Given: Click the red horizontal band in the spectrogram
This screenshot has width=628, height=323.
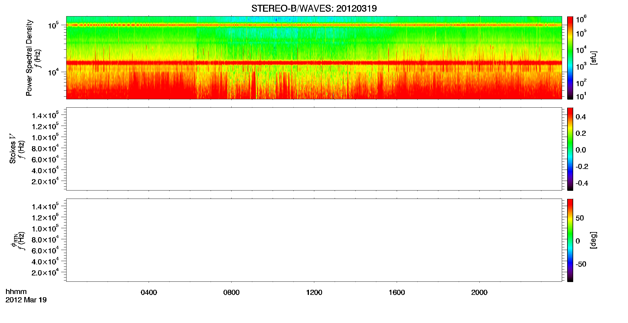Looking at the screenshot, I should click(x=314, y=63).
